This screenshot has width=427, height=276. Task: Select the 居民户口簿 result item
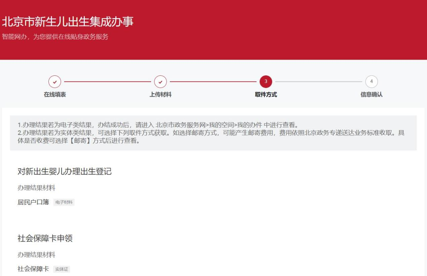(33, 202)
